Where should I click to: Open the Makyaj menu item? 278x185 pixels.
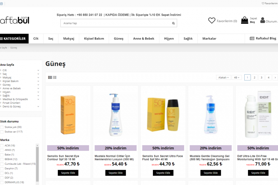coord(69,39)
